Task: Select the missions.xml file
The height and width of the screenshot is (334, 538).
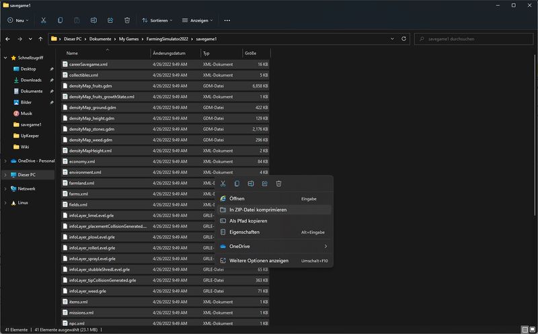Action: point(165,312)
